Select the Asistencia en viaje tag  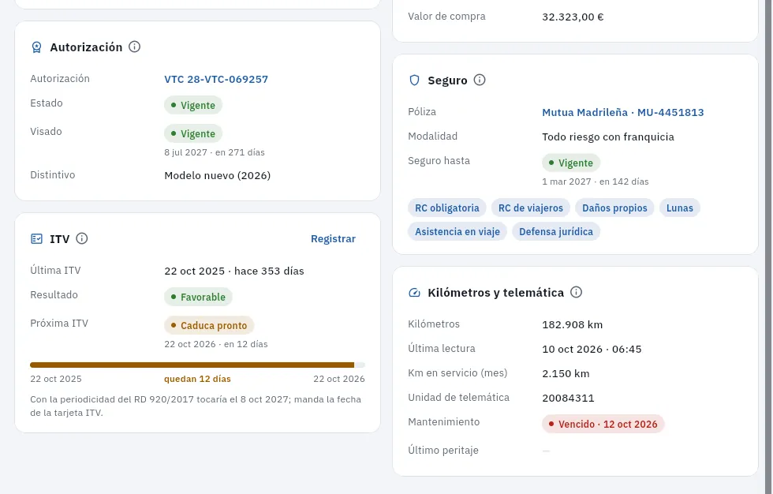[457, 232]
